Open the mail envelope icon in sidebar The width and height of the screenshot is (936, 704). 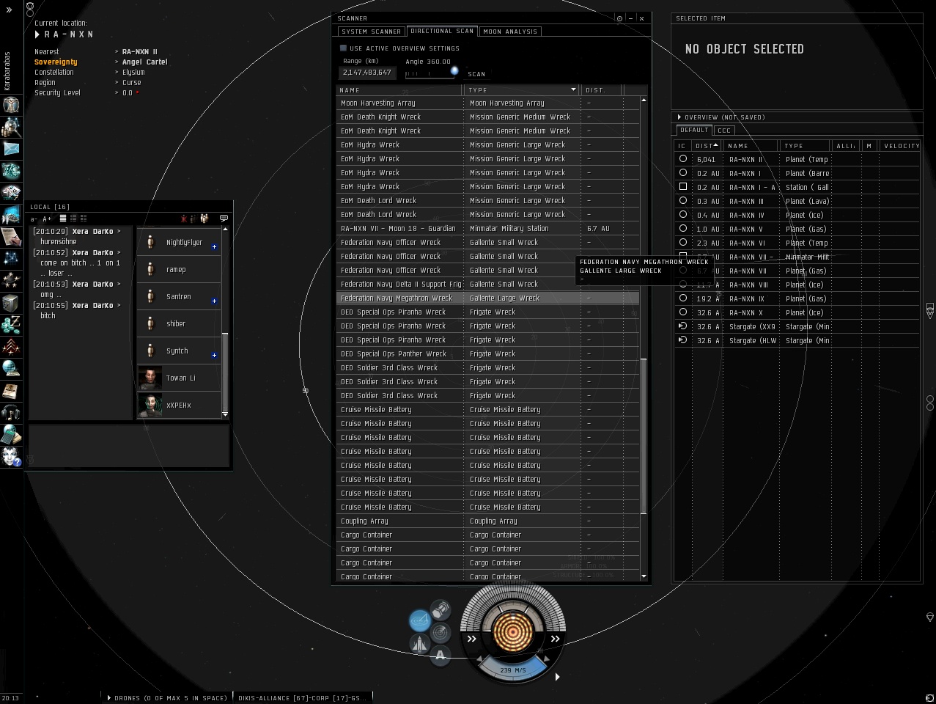point(11,149)
